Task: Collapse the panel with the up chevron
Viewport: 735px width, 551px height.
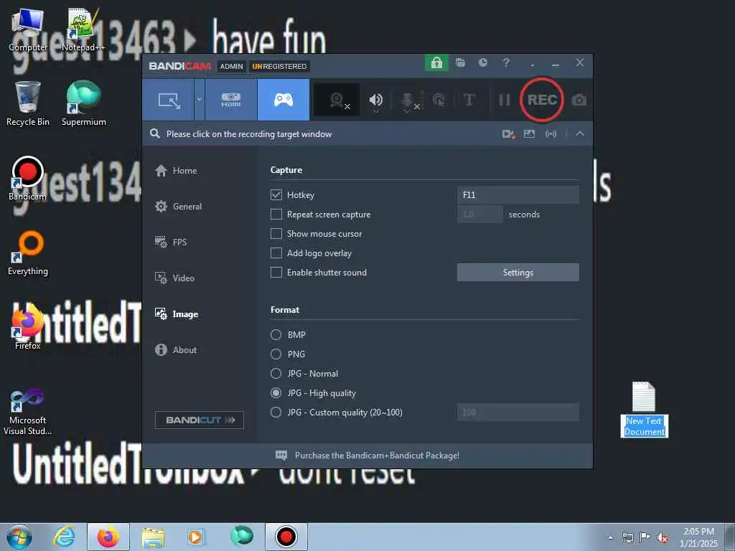Action: point(580,134)
